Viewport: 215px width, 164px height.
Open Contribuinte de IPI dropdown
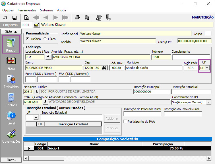click(x=209, y=102)
